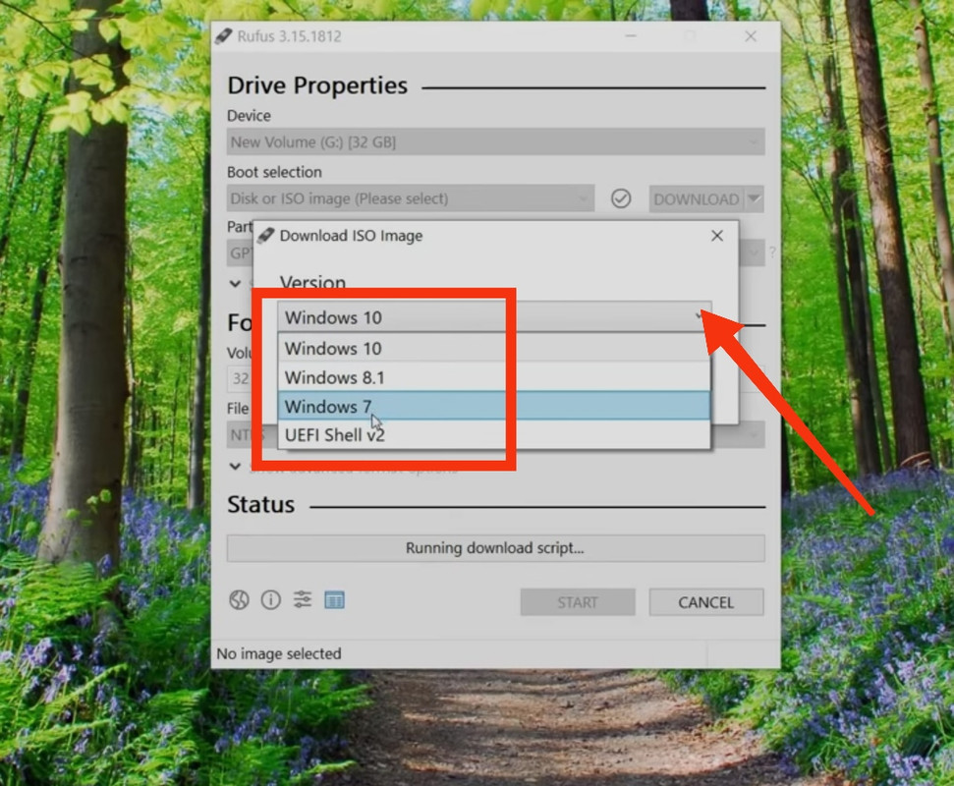Pick Windows 10 in the open dropdown list
The image size is (954, 786).
(x=493, y=349)
